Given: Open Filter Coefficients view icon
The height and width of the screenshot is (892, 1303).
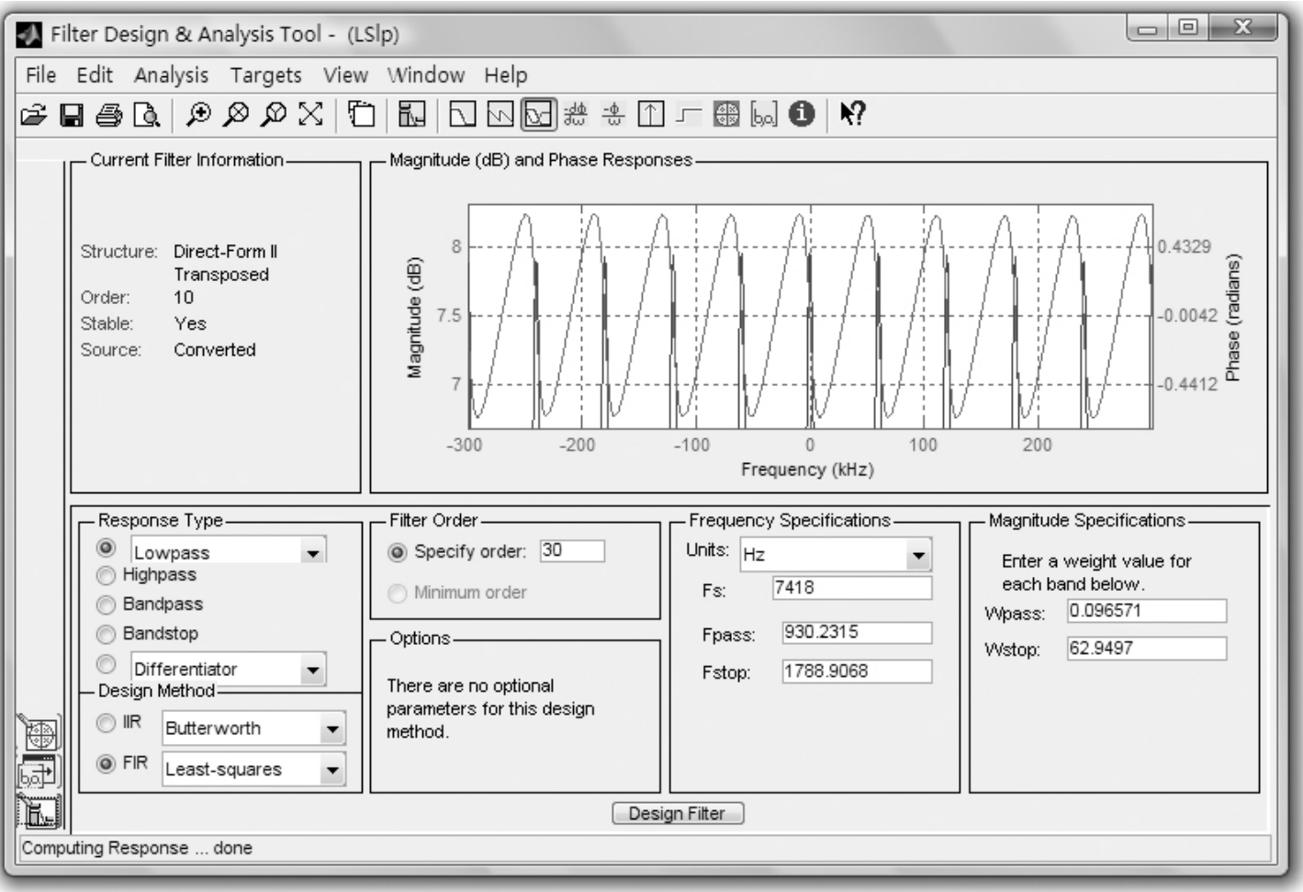Looking at the screenshot, I should click(764, 114).
